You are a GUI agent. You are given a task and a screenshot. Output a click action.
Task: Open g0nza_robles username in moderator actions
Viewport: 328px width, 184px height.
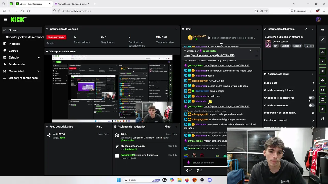(x=127, y=140)
